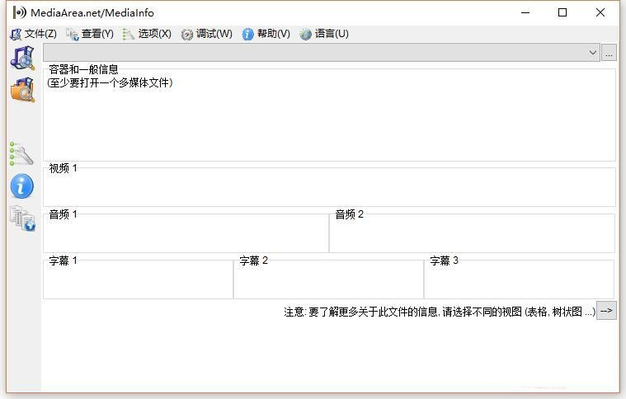Open the 文件(Z) menu
The height and width of the screenshot is (399, 626).
click(34, 34)
